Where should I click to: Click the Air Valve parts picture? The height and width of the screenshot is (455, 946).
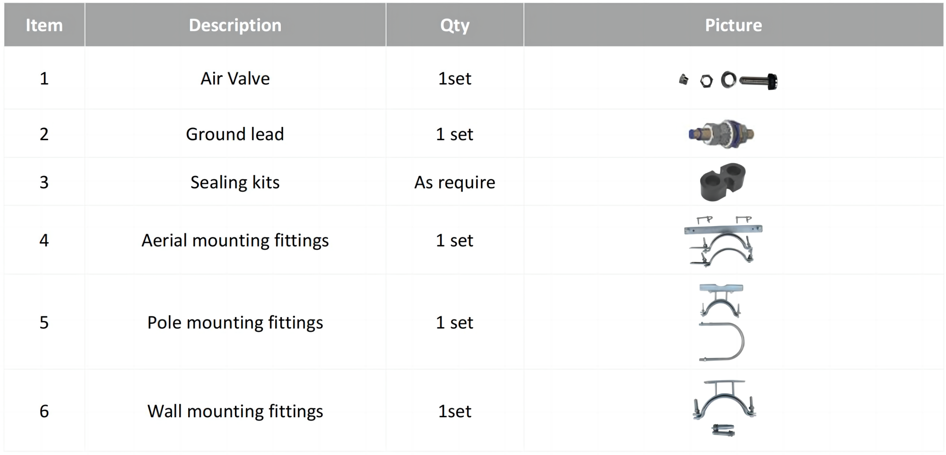point(729,80)
